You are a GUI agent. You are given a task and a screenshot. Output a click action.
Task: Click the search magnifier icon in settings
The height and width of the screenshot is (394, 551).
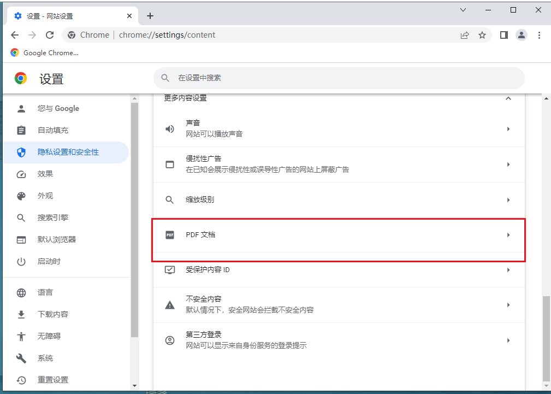coord(165,78)
